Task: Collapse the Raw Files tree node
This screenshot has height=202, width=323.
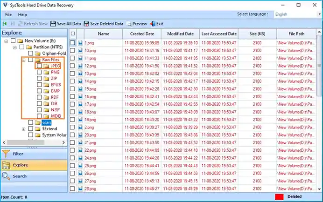Action: (24, 60)
